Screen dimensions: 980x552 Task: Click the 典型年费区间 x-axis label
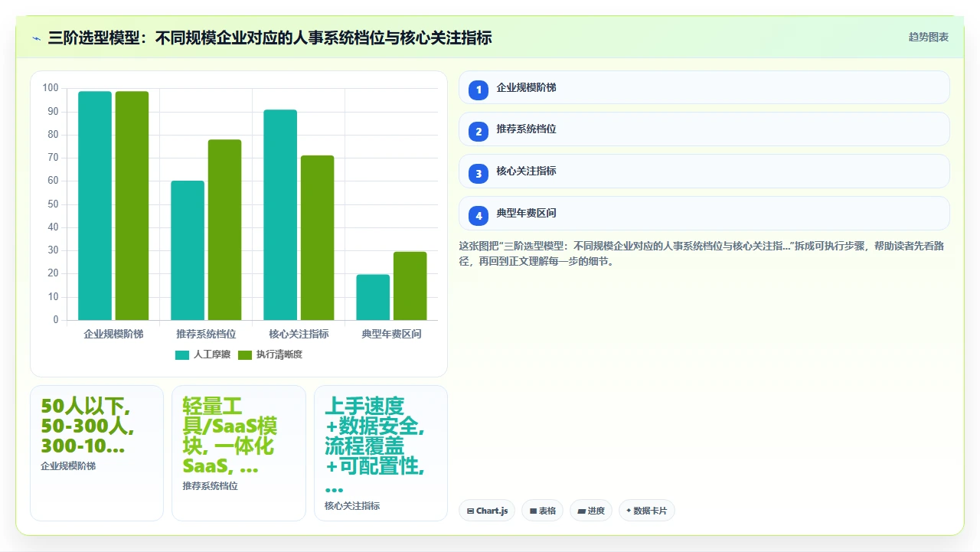391,335
